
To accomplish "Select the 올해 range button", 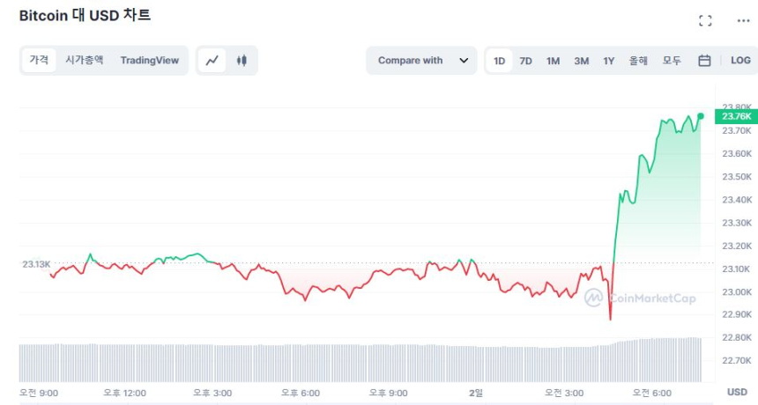I will [x=638, y=61].
